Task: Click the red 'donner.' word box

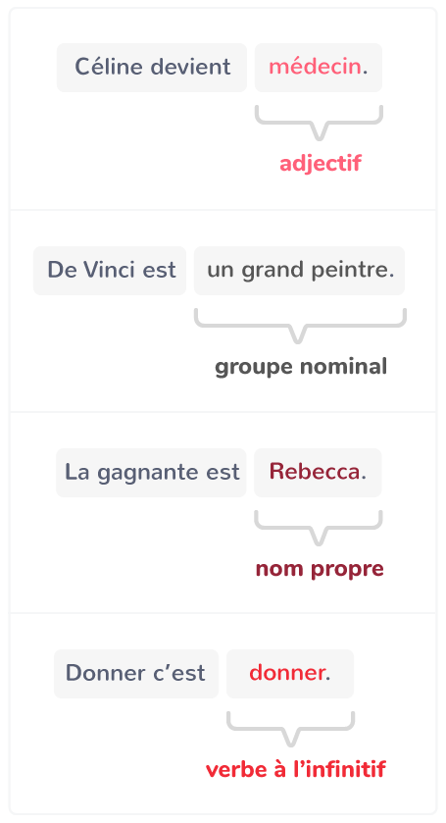Action: 290,674
